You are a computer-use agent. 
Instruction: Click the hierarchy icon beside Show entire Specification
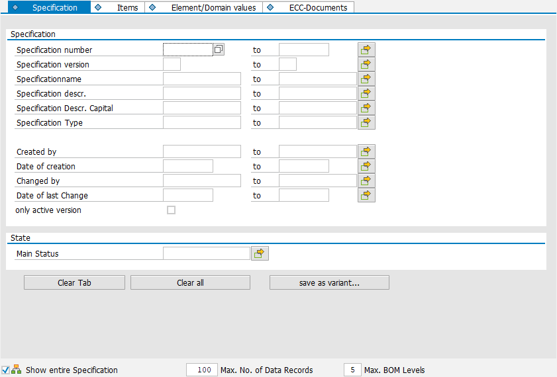tap(17, 370)
